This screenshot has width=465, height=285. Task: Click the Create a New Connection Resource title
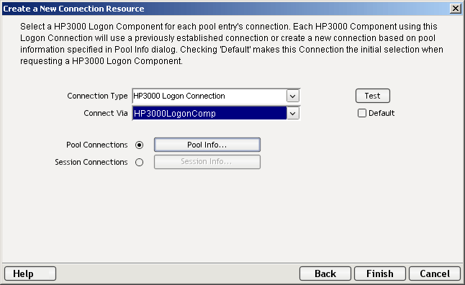(73, 9)
